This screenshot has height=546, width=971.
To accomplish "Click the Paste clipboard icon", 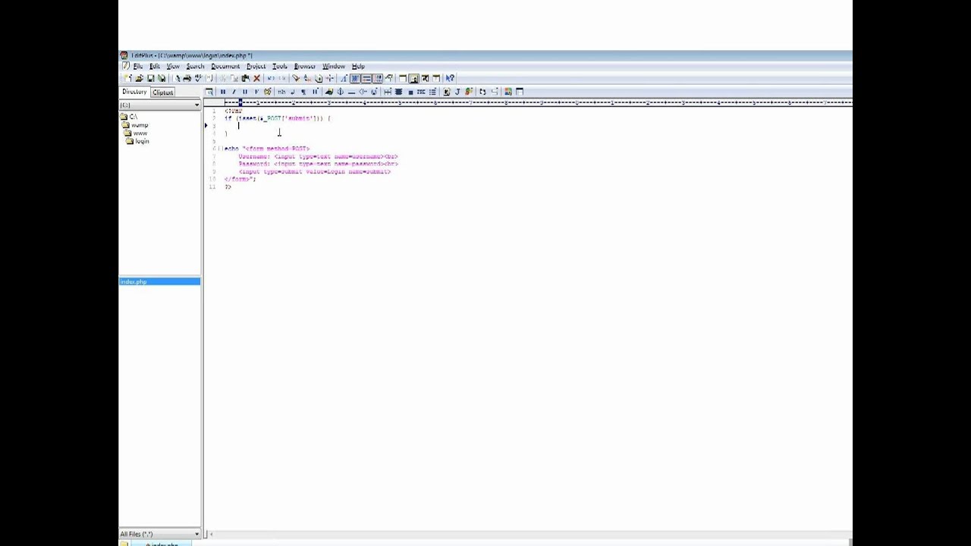I will (x=245, y=78).
